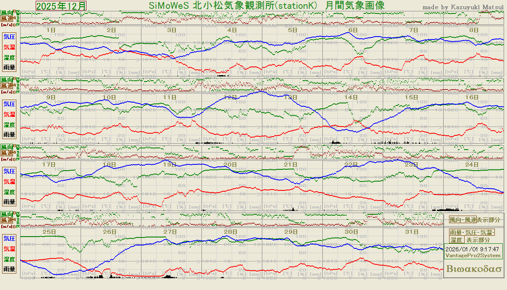Click the 風向 label above the 1日 chart
This screenshot has height=290, width=507.
tap(6, 13)
